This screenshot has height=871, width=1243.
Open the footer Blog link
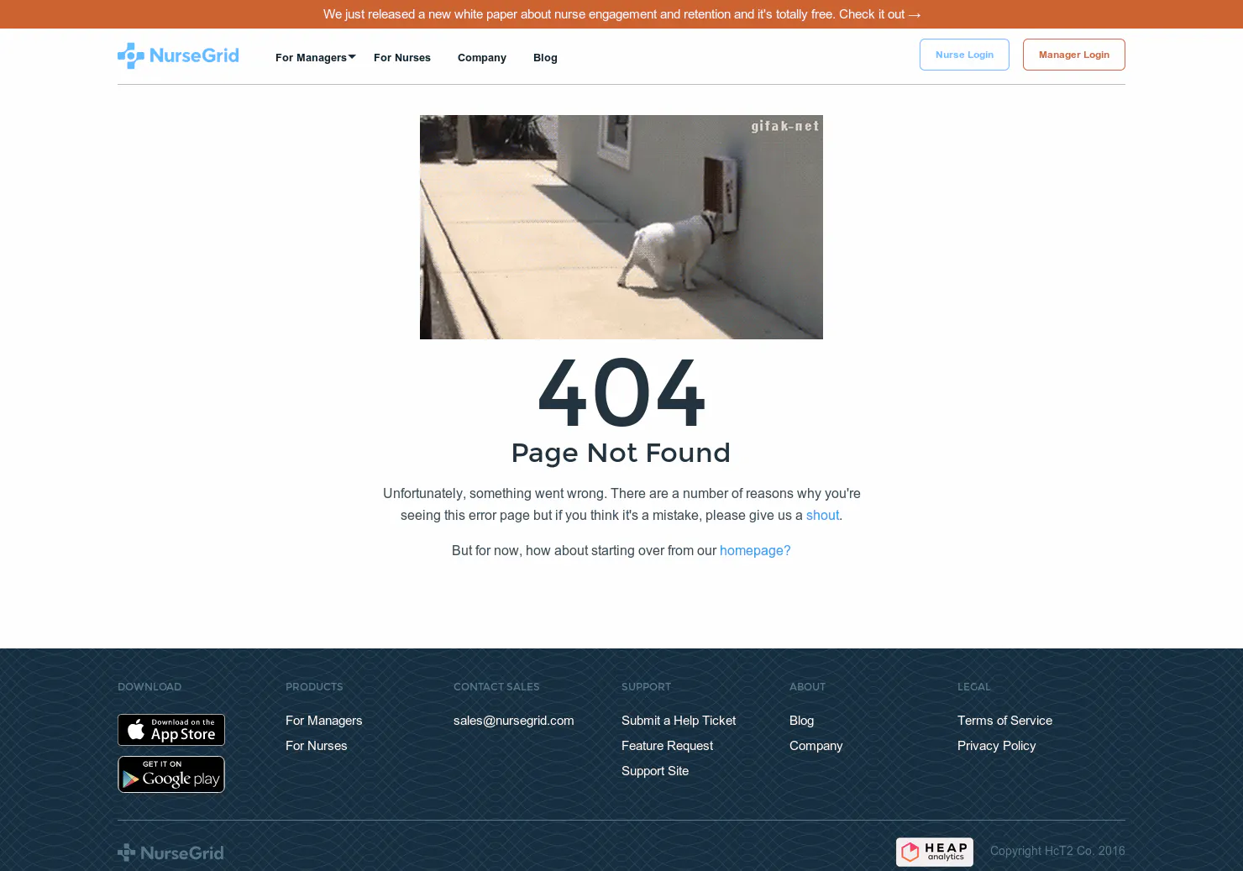pos(802,721)
